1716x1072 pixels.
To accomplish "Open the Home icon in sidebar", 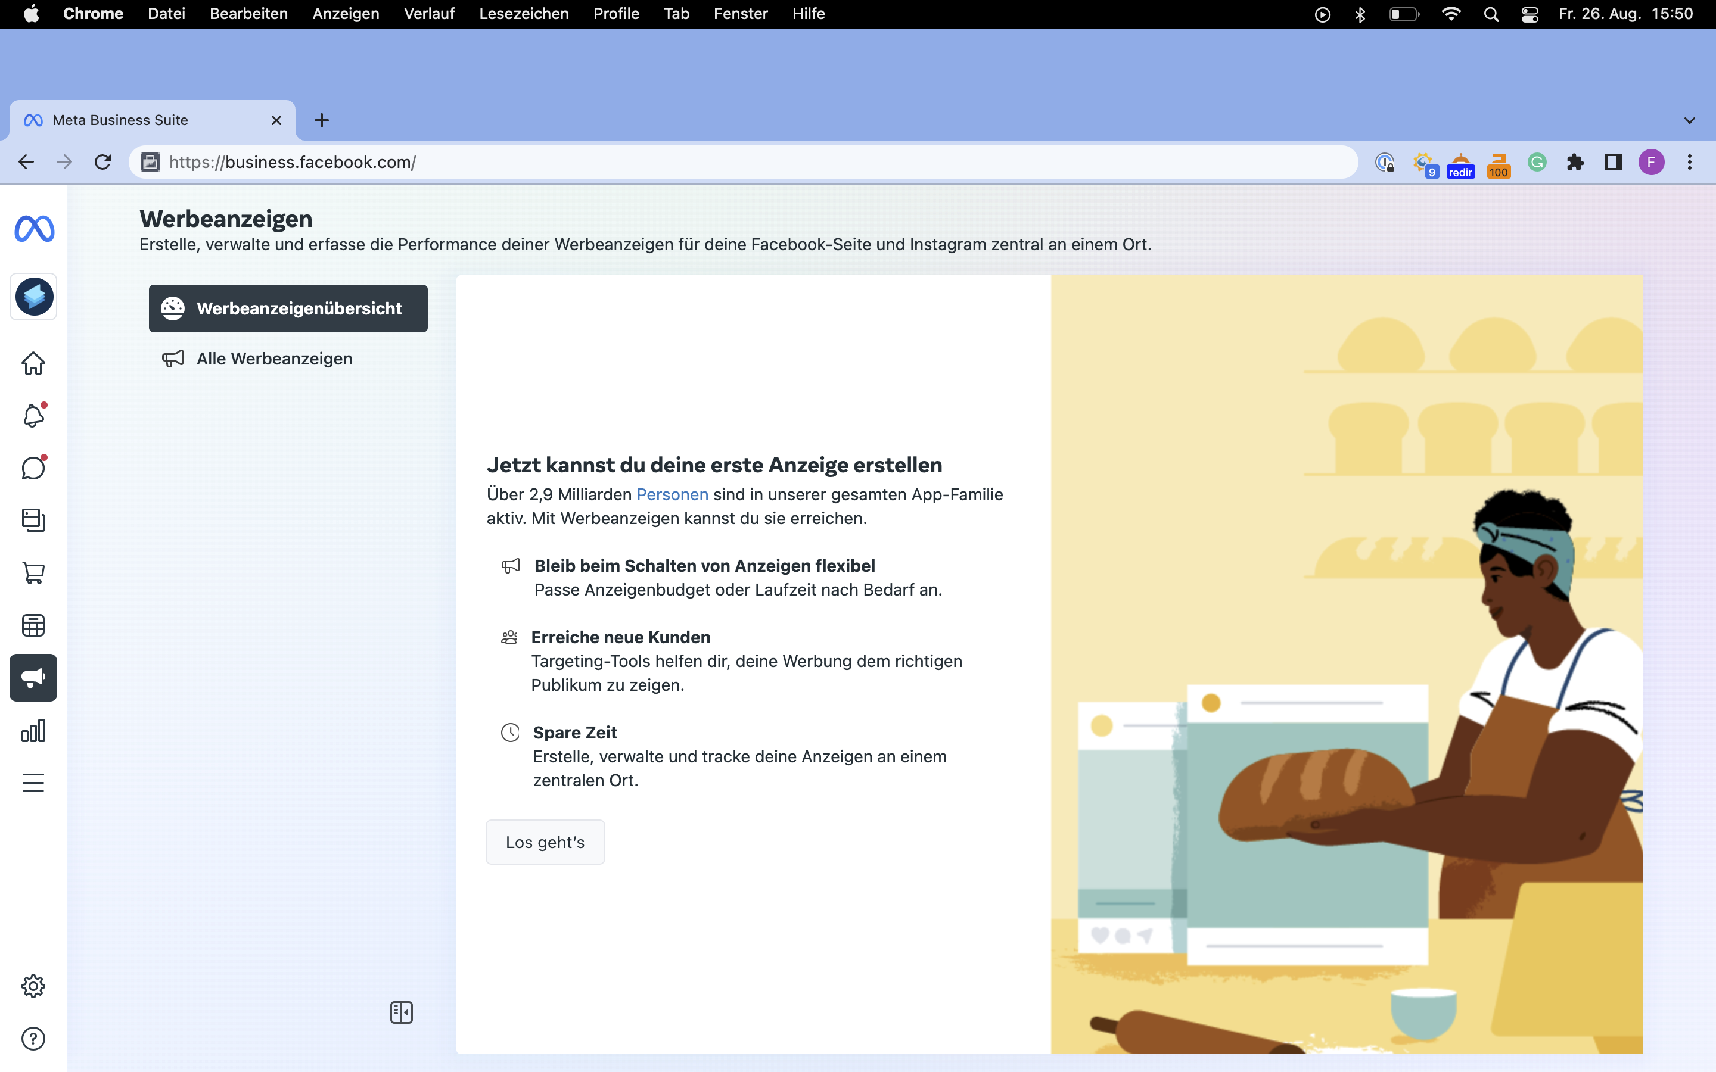I will point(33,364).
